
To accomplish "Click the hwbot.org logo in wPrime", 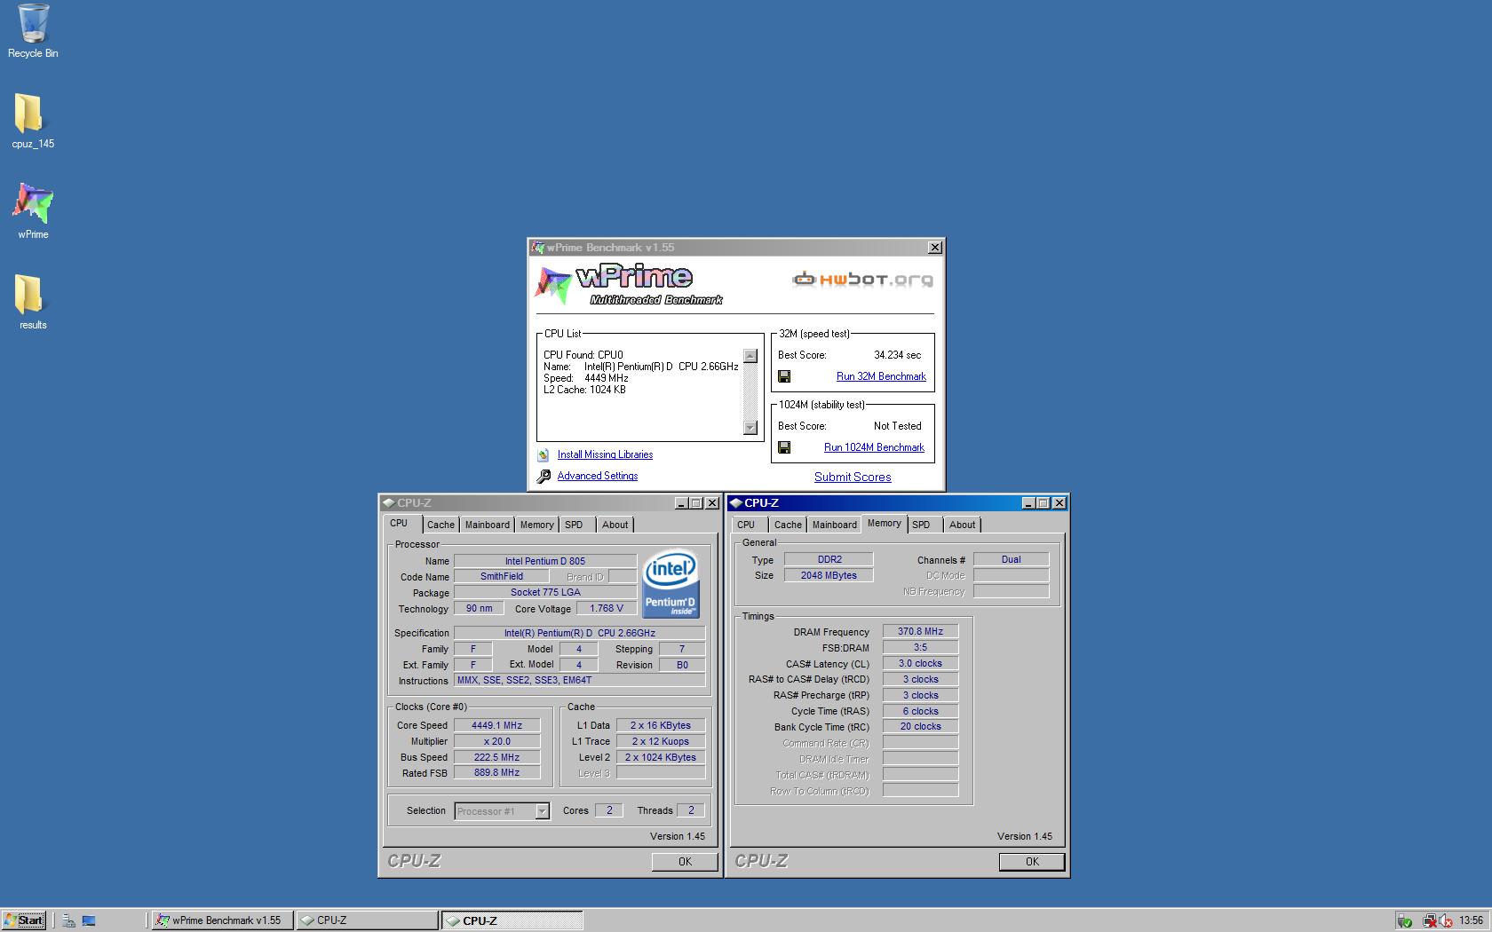I will coord(862,280).
